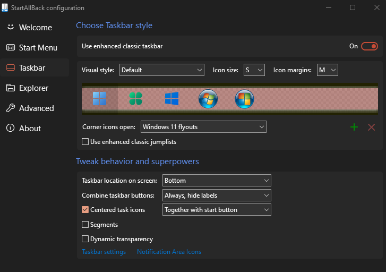386x272 pixels.
Task: Click the red Taskbar sidebar icon
Action: [x=10, y=67]
